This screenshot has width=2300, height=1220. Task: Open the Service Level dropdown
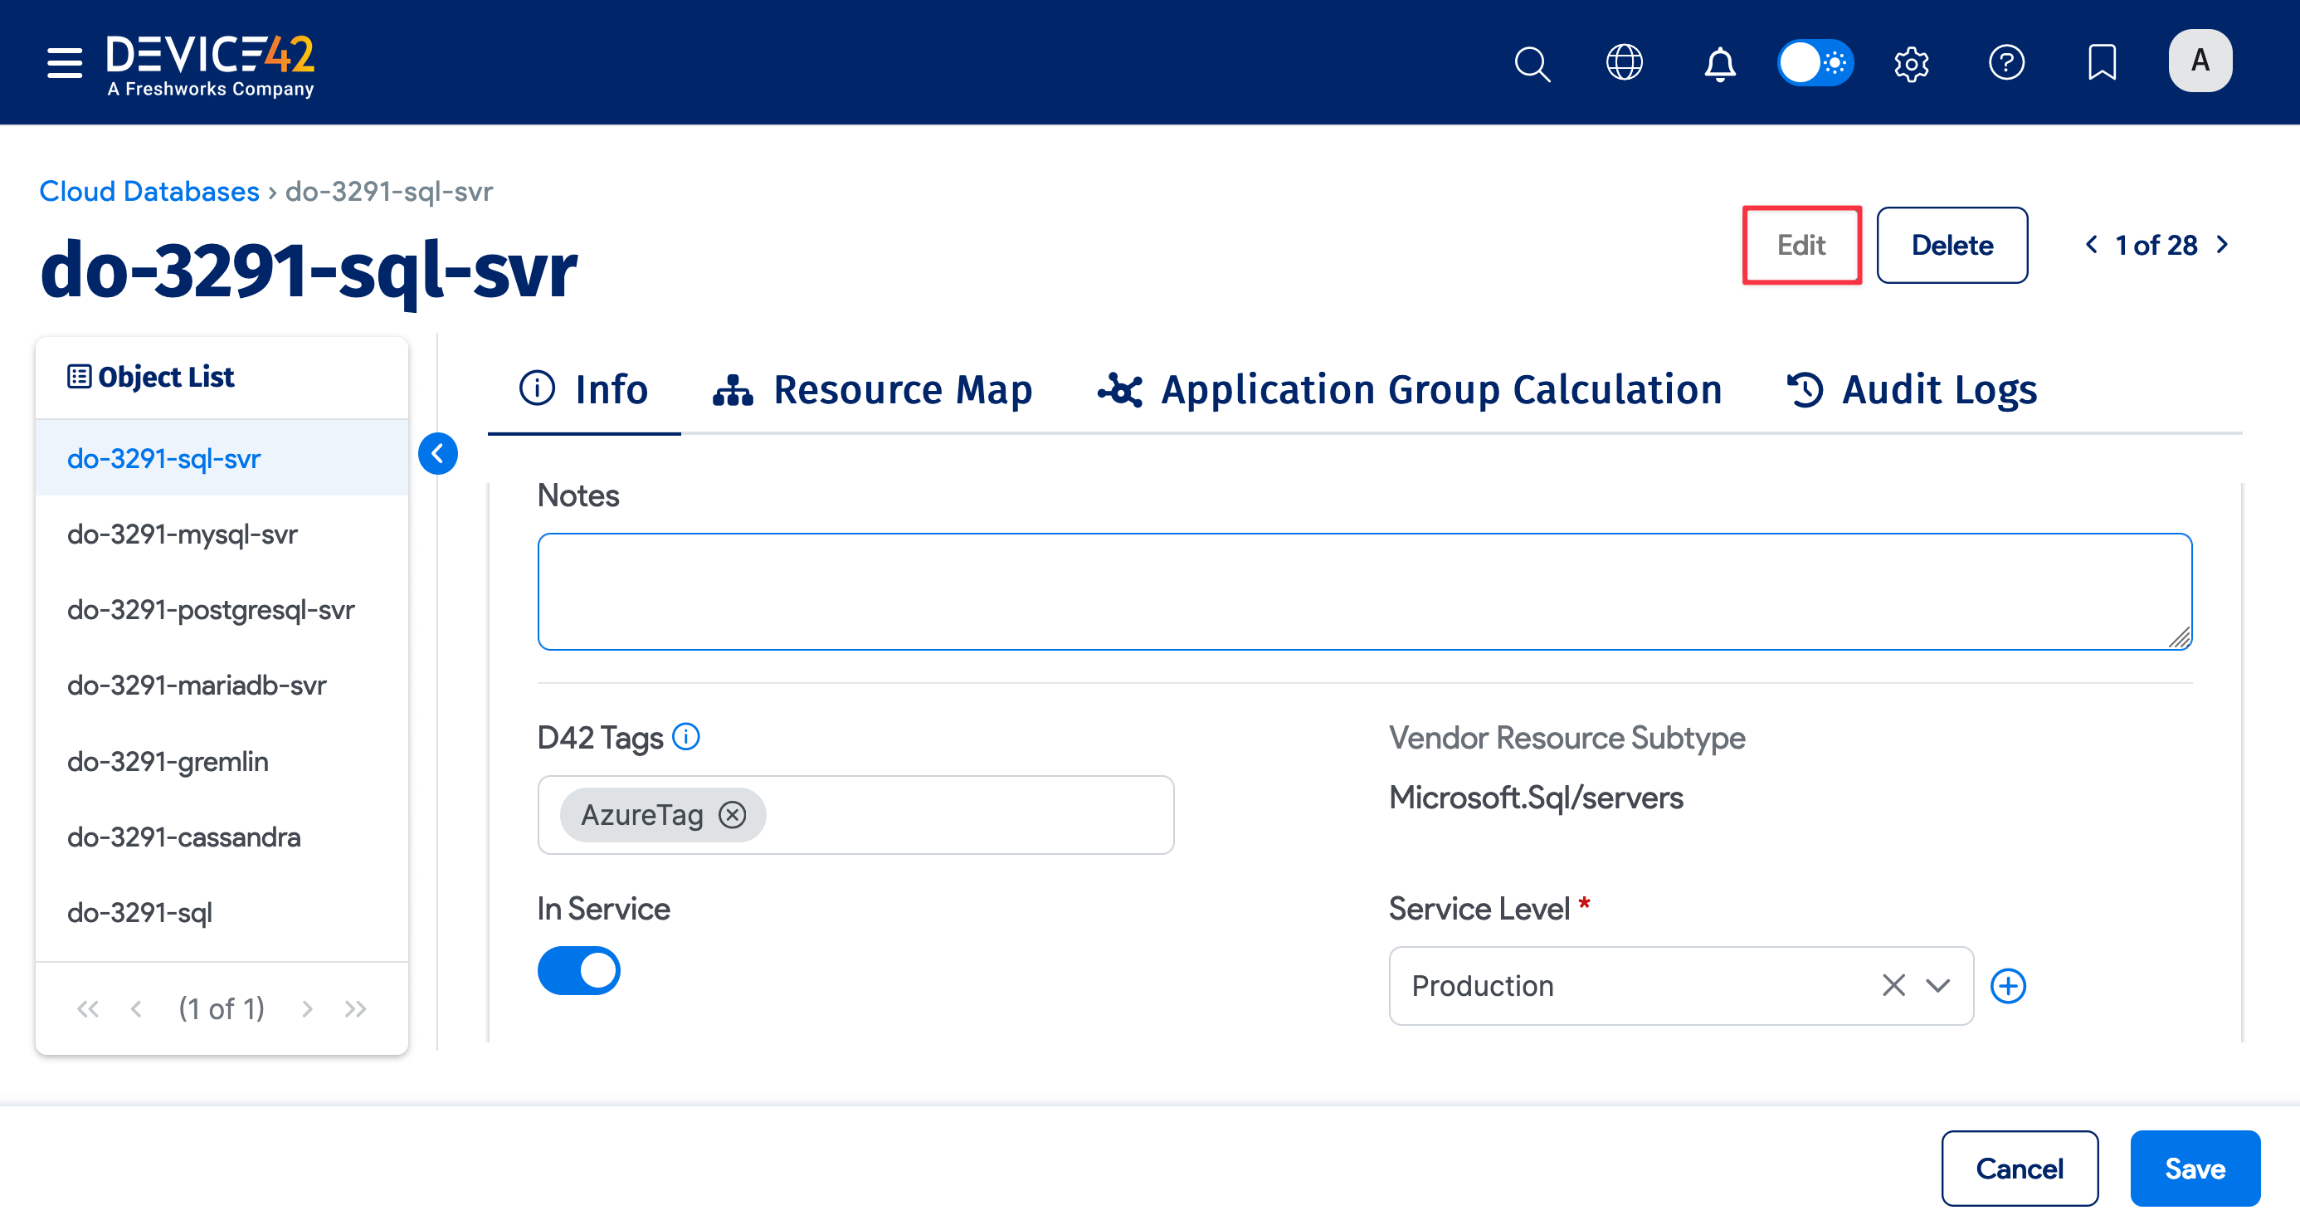coord(1937,986)
